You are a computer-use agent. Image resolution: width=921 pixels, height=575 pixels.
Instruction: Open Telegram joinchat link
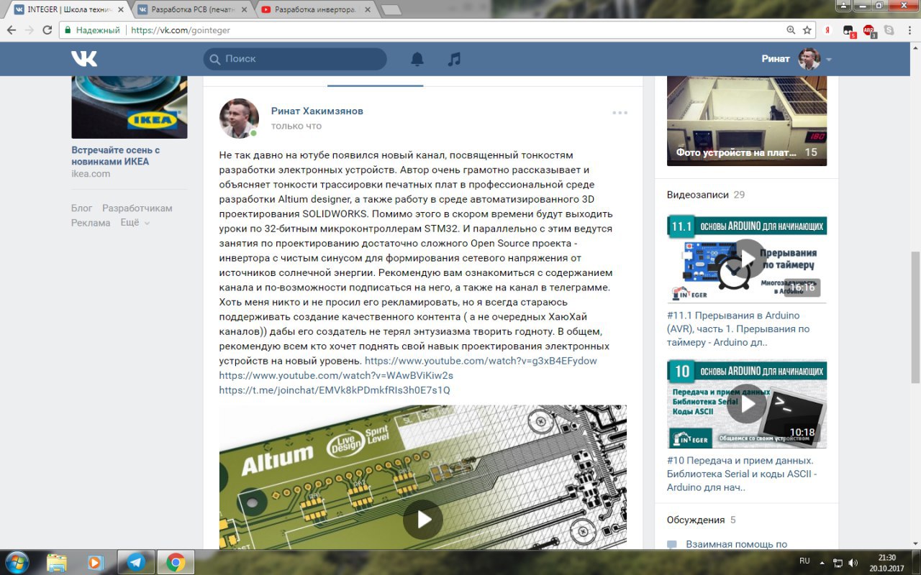335,390
